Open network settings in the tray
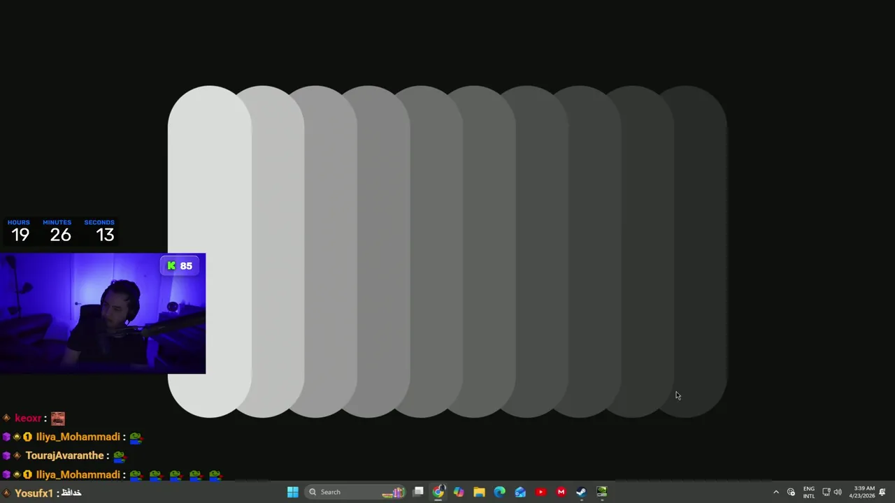The height and width of the screenshot is (503, 895). 826,492
